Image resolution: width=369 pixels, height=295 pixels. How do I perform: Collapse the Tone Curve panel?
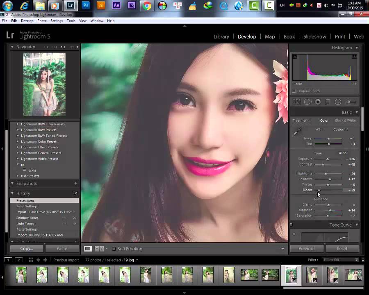pos(356,225)
